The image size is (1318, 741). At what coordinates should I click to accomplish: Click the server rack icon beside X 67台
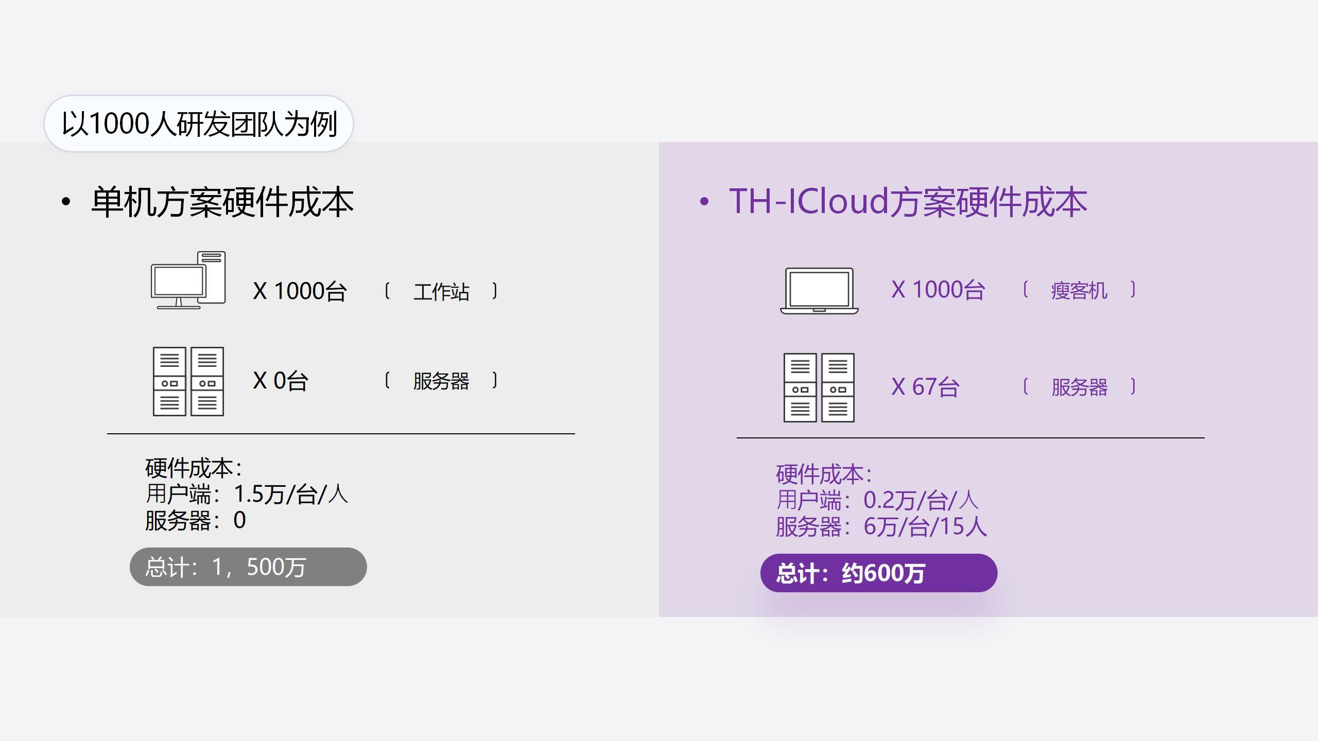pos(819,387)
